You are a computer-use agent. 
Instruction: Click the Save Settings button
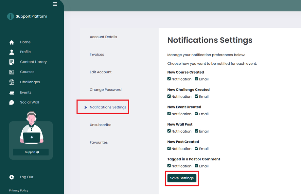(182, 178)
